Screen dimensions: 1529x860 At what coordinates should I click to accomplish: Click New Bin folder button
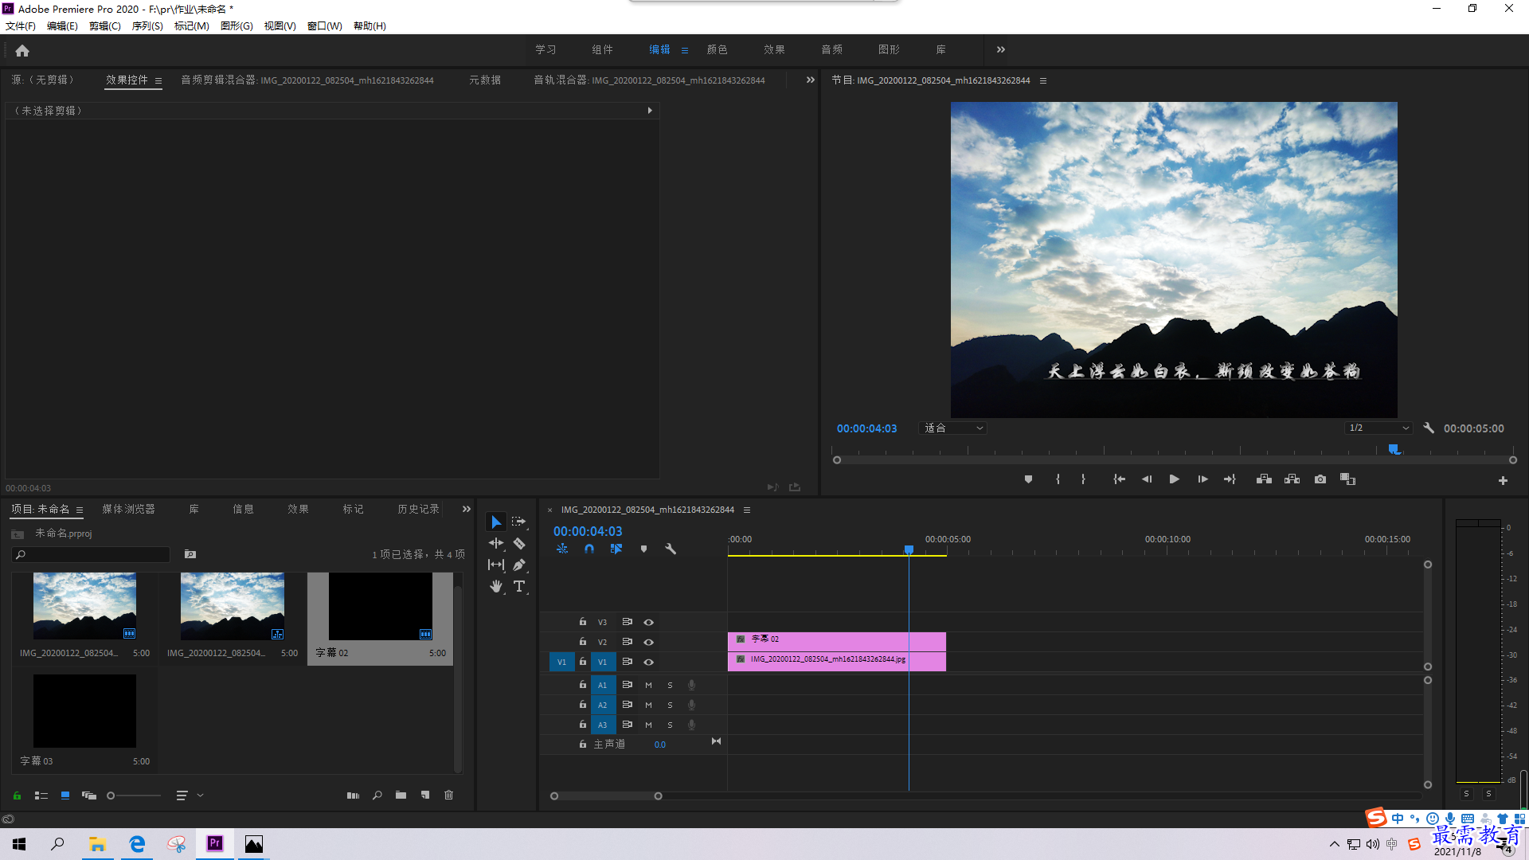[x=401, y=795]
